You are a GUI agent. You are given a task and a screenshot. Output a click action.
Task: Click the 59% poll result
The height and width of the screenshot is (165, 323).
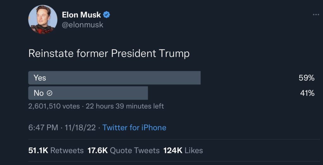click(x=307, y=78)
